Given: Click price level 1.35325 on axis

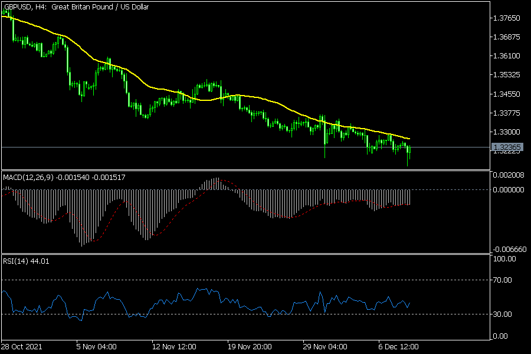Looking at the screenshot, I should (x=507, y=74).
